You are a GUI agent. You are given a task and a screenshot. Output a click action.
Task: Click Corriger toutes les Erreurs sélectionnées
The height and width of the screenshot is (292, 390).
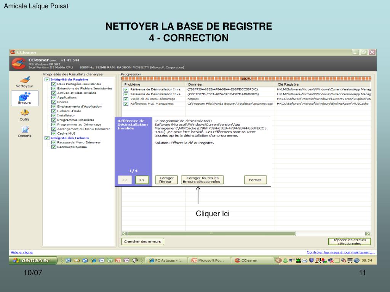(x=202, y=180)
